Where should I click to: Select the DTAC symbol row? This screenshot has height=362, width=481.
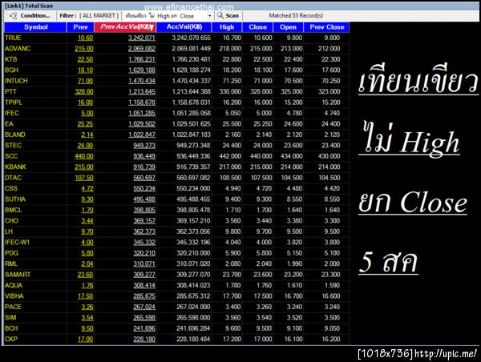click(x=176, y=178)
